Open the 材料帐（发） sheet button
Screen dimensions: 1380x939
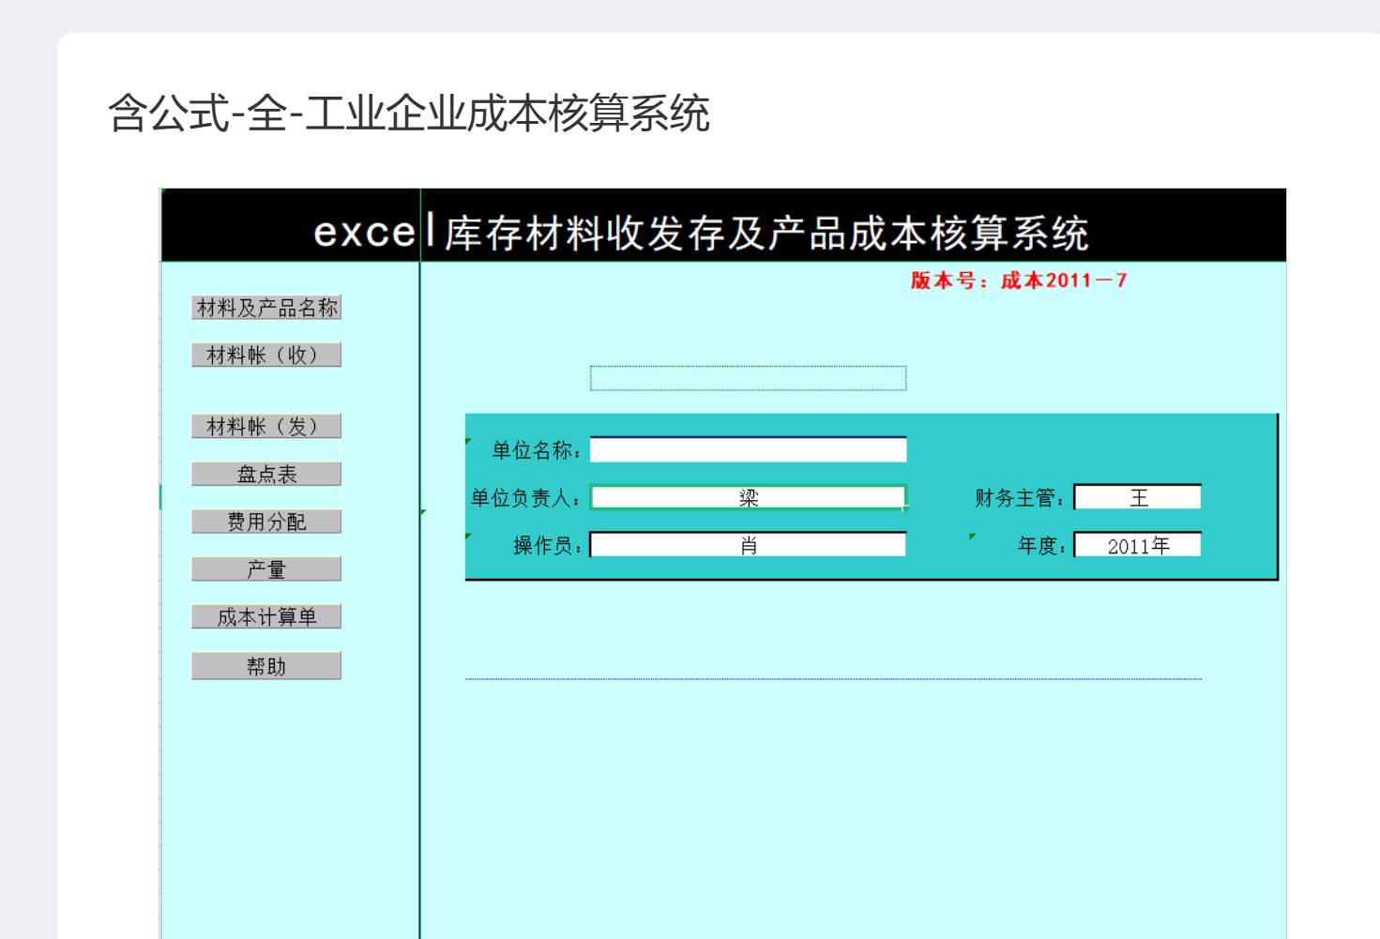coord(266,427)
